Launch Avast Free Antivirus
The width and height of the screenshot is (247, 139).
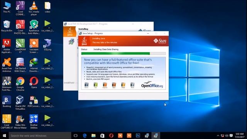click(x=7, y=65)
